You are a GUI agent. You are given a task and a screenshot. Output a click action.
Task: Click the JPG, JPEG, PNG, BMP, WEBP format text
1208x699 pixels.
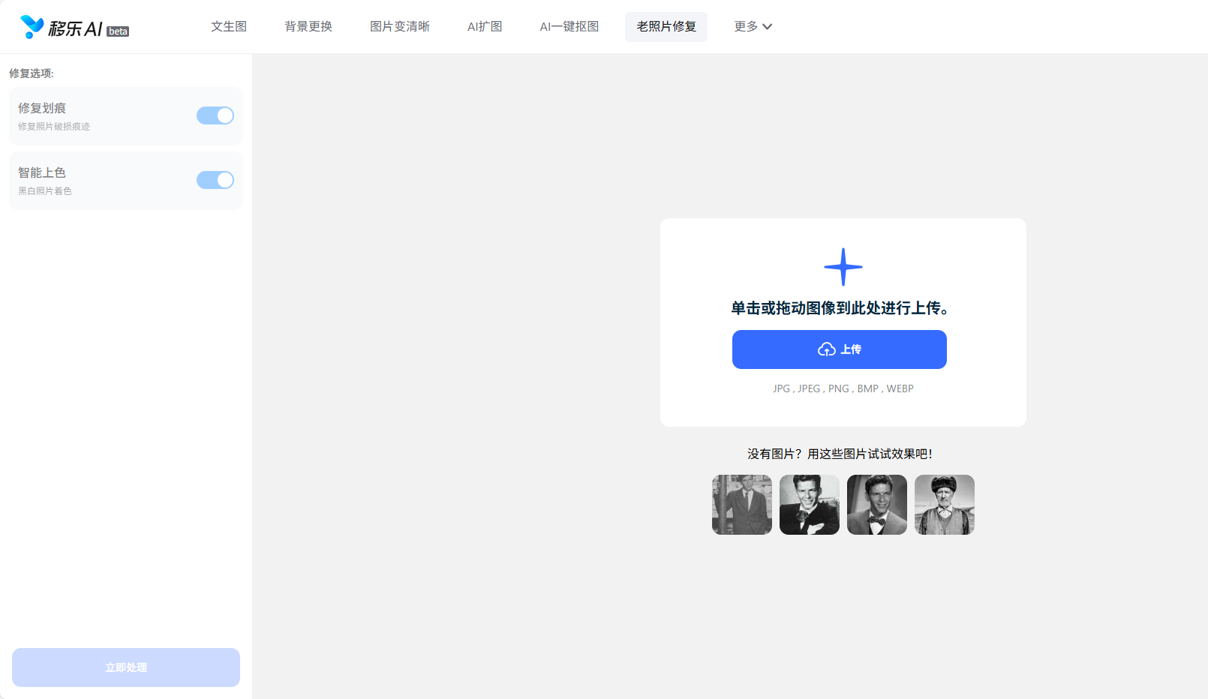(x=843, y=388)
